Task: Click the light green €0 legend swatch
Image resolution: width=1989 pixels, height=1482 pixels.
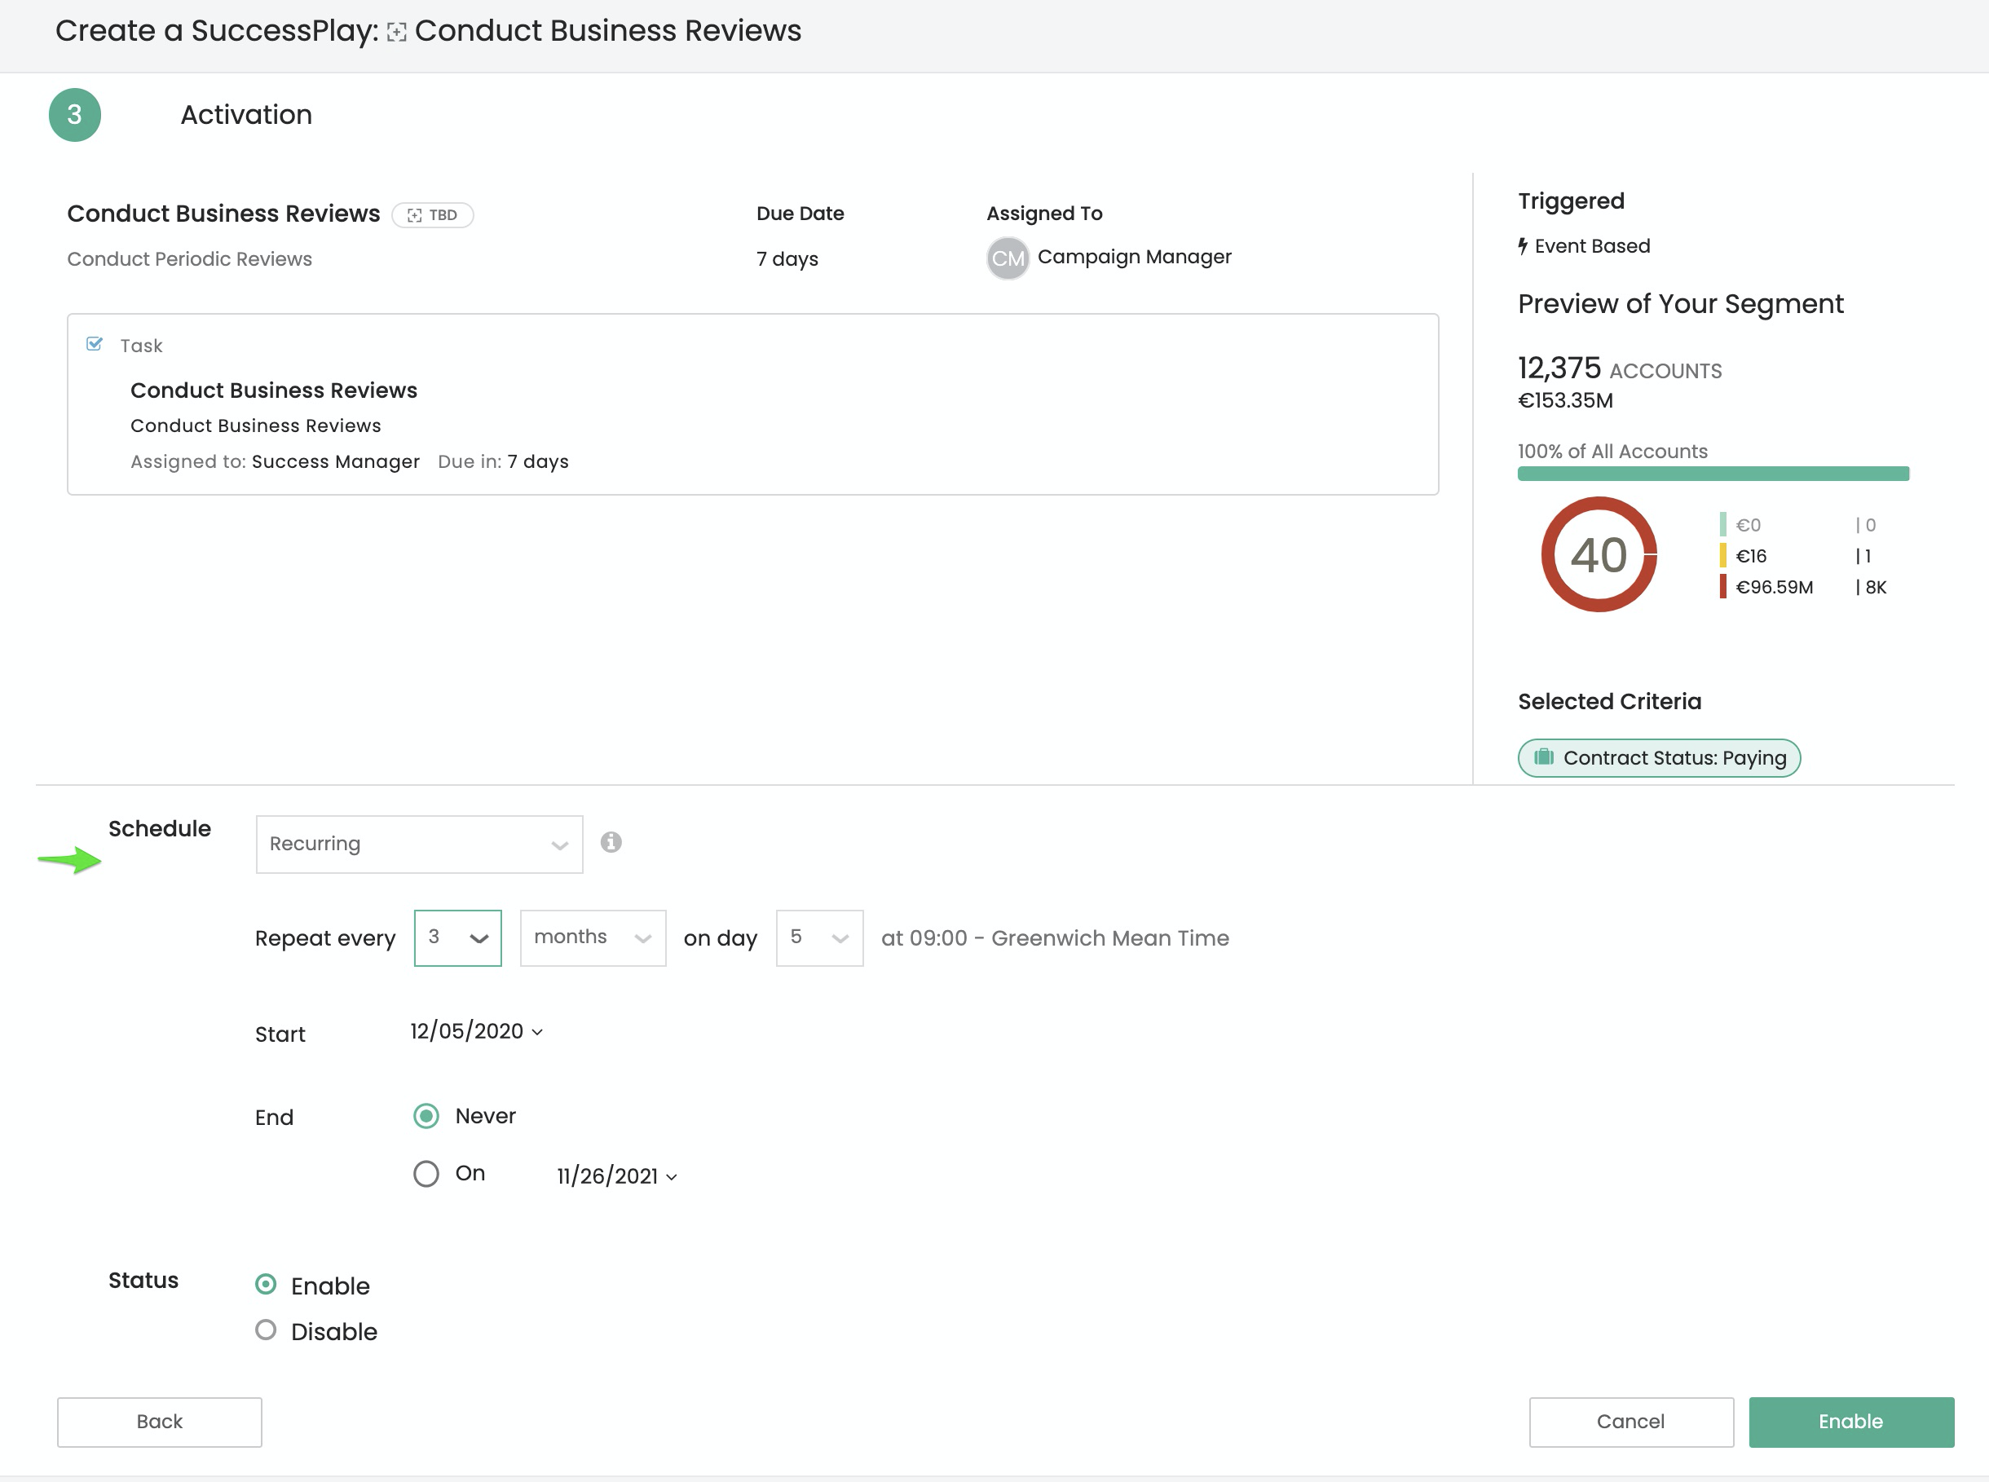Action: 1722,525
